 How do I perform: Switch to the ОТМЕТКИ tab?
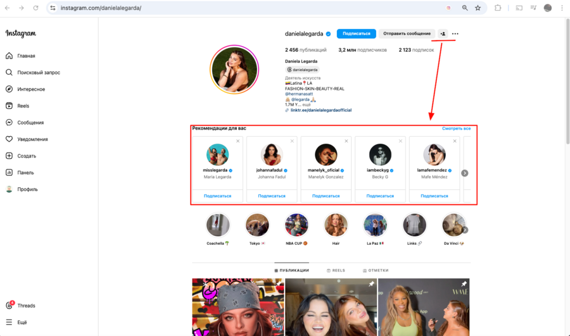pos(376,270)
